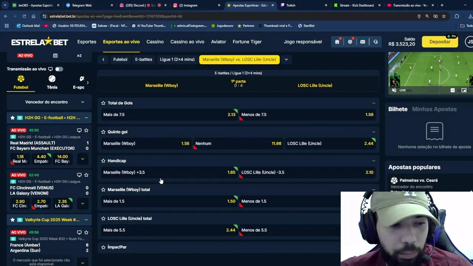Open the Esportes menu

tap(87, 42)
